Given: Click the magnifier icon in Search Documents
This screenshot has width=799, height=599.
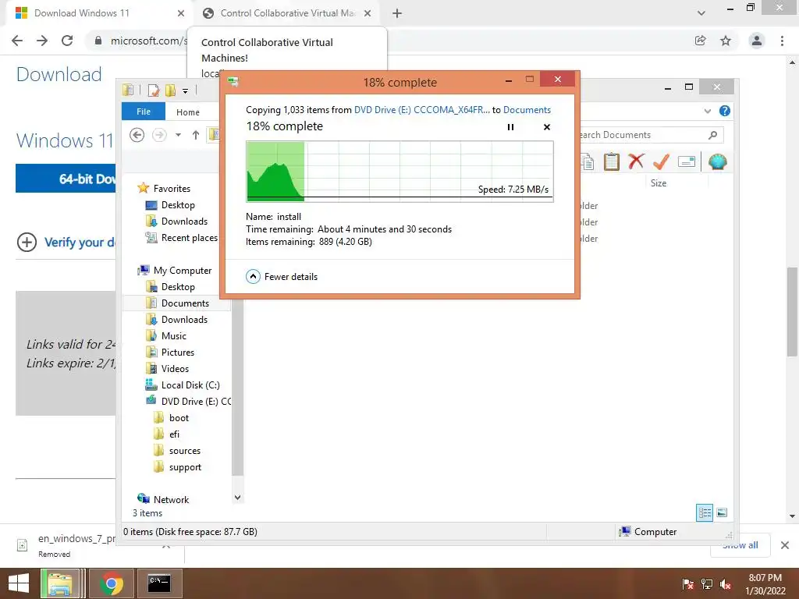Looking at the screenshot, I should tap(713, 135).
